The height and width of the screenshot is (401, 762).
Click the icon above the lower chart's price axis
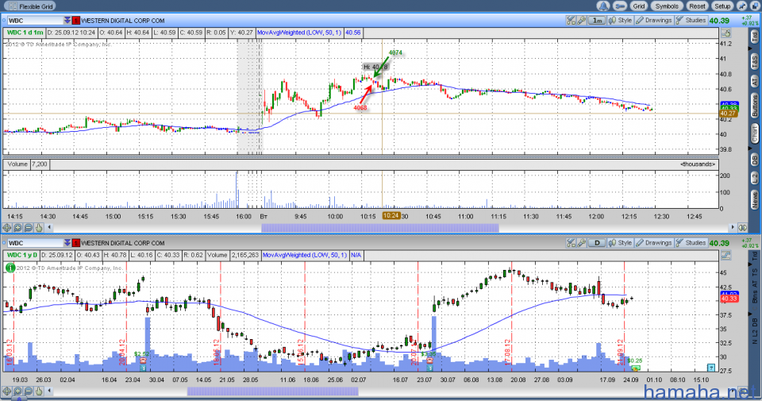point(725,255)
